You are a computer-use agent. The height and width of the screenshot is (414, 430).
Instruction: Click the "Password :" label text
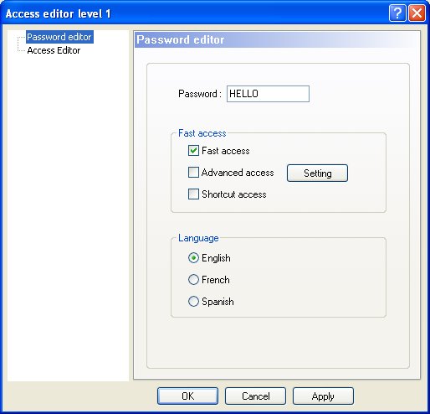coord(200,94)
